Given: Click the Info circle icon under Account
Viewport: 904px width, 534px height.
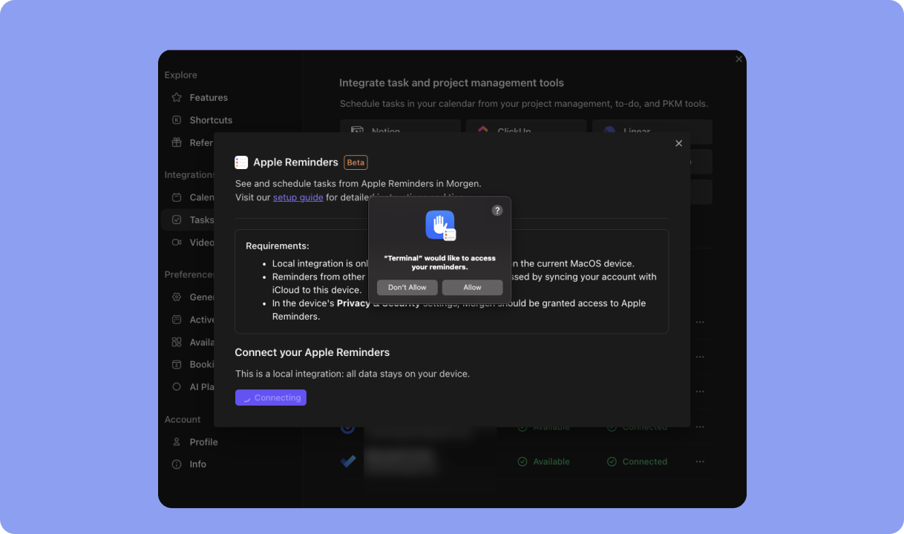Looking at the screenshot, I should click(177, 464).
